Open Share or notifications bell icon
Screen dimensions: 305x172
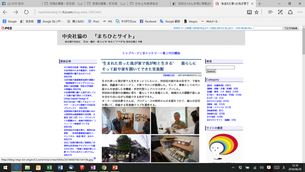tap(290, 12)
